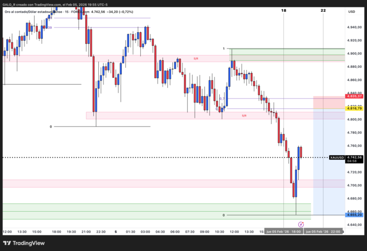Select the S/R label on upper pink zone
Viewport: 367px width, 251px height.
196,59
